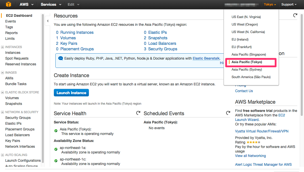Collapse the INSTANCES sidebar section
Screen dimensions: 304x172
click(3, 47)
